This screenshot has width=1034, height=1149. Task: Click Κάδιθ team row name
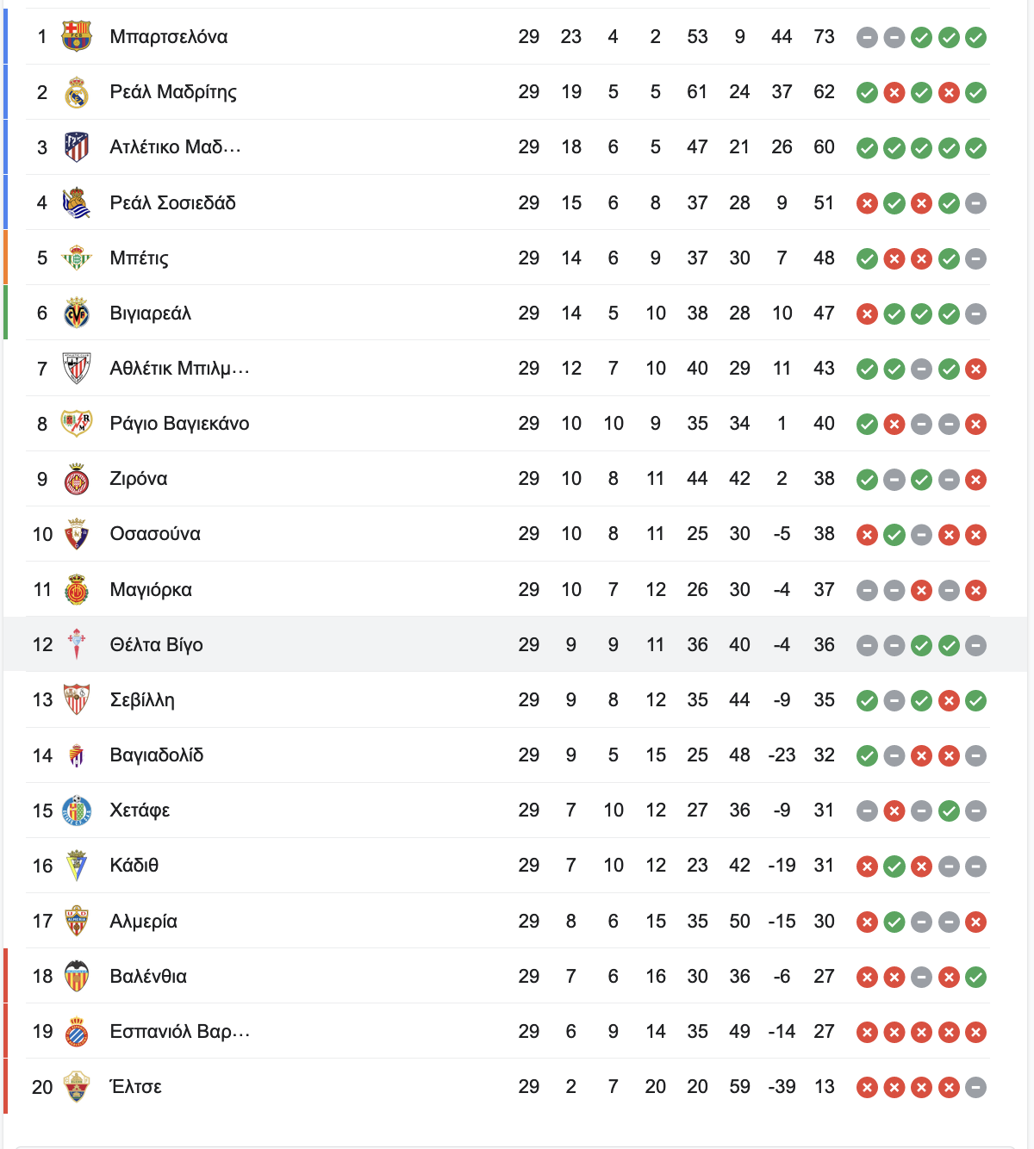(x=134, y=866)
